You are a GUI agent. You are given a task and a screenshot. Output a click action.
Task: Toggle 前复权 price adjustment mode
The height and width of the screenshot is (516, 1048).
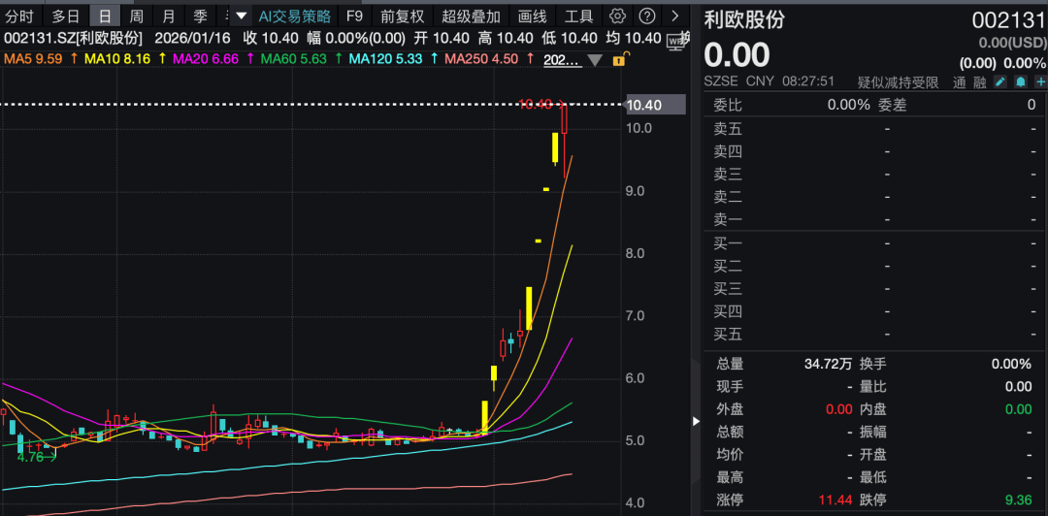click(402, 16)
